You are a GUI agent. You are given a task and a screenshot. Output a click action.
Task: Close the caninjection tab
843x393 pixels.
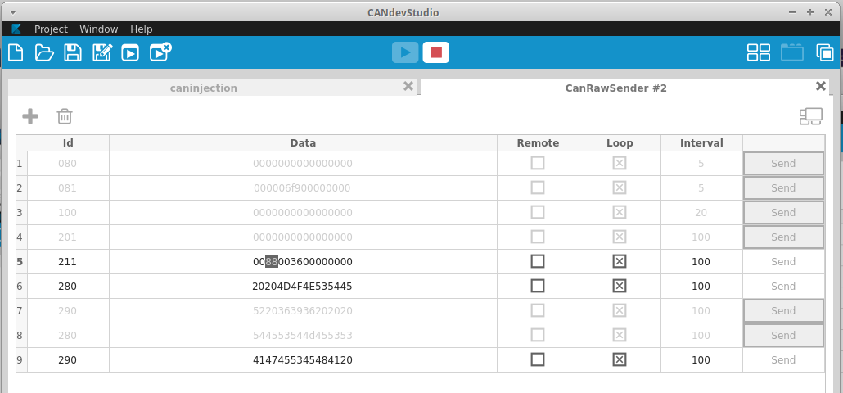pos(408,86)
